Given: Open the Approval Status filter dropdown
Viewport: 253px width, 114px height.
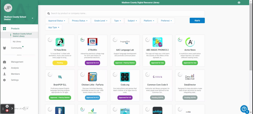Looking at the screenshot, I should pos(56,21).
